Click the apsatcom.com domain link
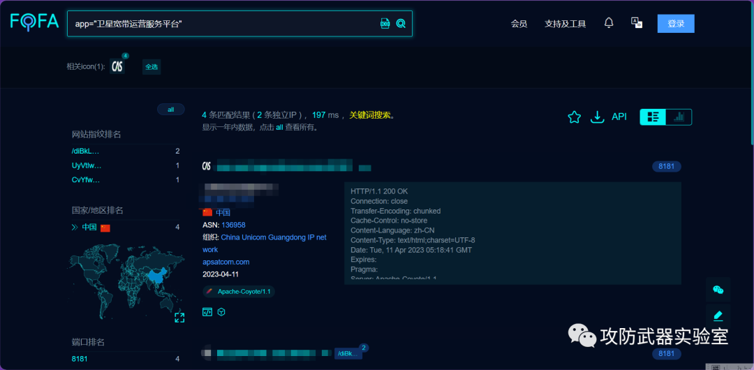754x370 pixels. (x=226, y=262)
